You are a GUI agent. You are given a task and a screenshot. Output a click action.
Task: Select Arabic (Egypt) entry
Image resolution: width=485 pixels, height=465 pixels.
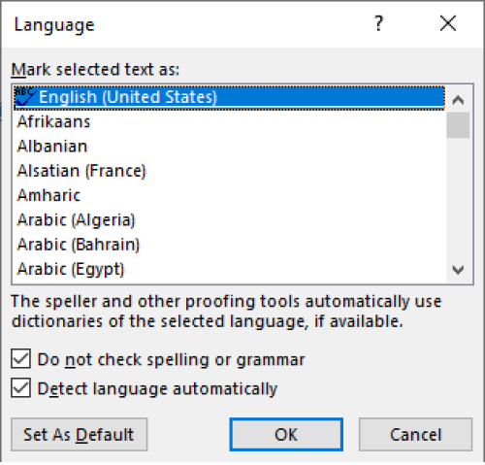(x=71, y=269)
